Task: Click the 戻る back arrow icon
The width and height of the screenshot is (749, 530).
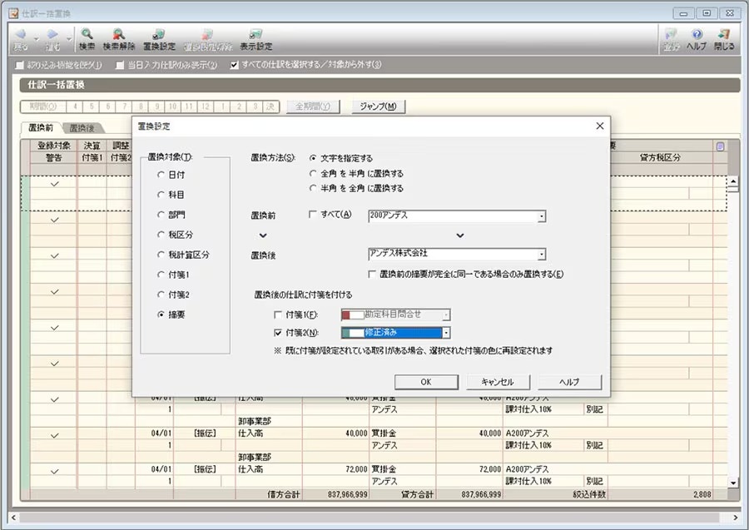Action: (x=21, y=40)
